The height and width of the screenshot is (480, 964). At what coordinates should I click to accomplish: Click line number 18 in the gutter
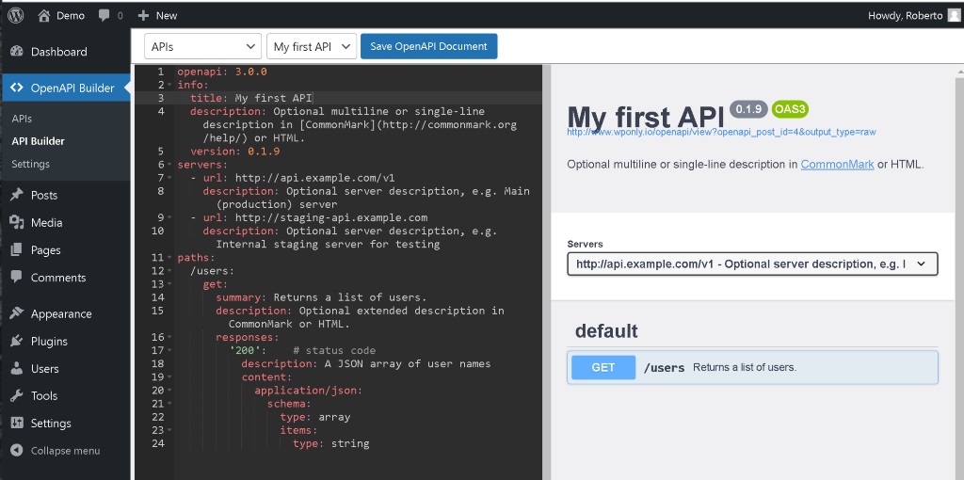(x=157, y=364)
